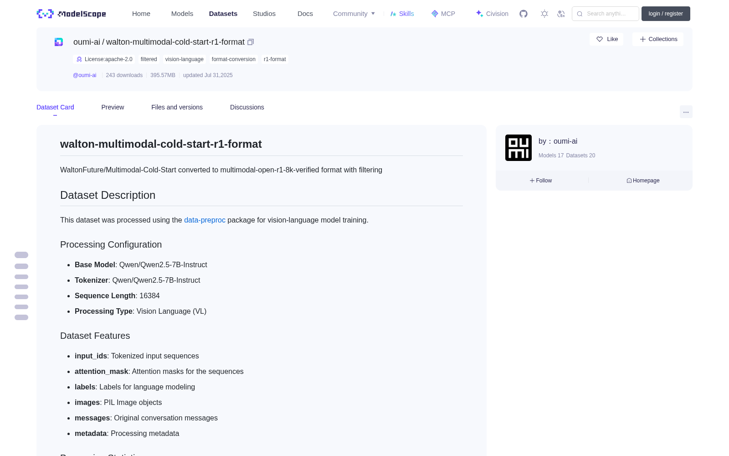Click the 'Tokenizer' list item
This screenshot has width=729, height=456.
pyautogui.click(x=137, y=280)
